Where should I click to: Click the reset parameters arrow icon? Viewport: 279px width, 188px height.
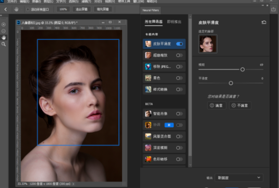264,22
